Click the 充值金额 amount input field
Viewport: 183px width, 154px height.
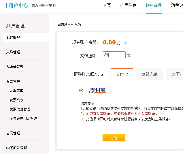pyautogui.click(x=114, y=55)
